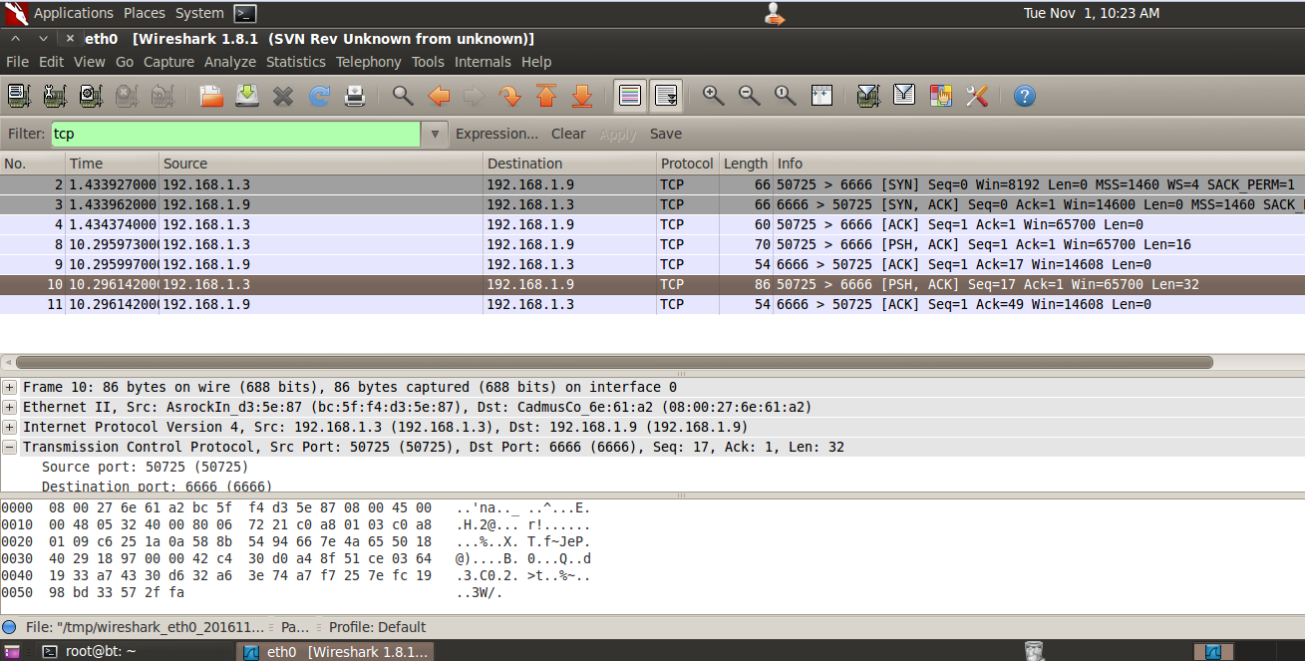The width and height of the screenshot is (1305, 661).
Task: Click the Expression... button
Action: click(x=496, y=134)
